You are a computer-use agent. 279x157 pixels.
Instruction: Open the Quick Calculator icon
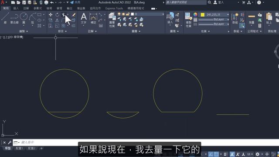point(260,26)
